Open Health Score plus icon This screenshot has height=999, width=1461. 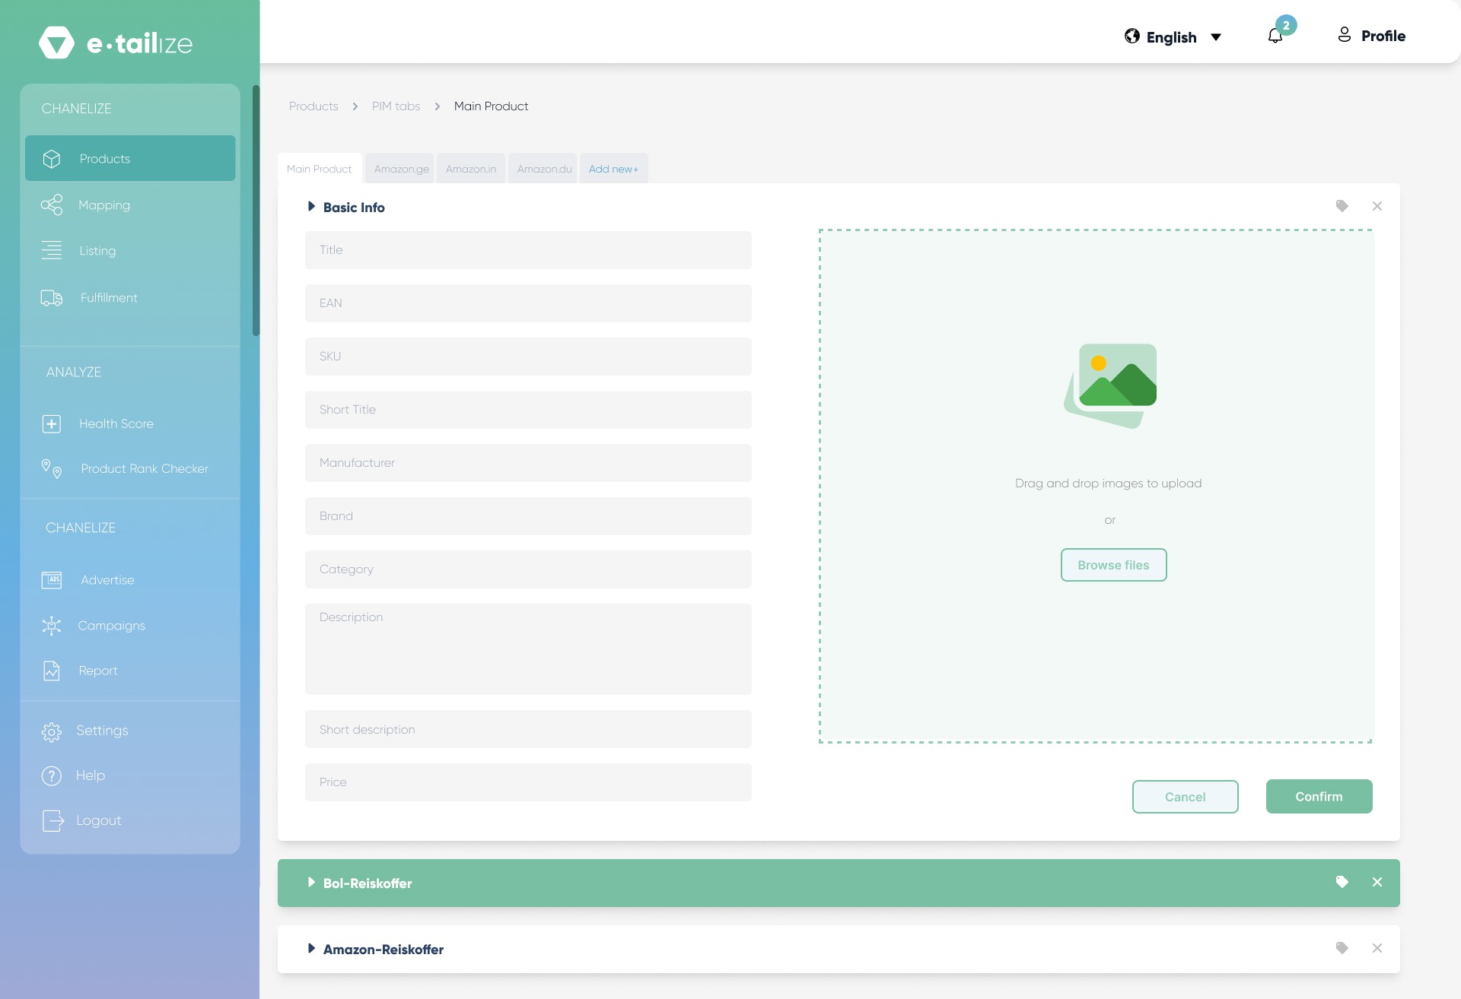point(51,423)
